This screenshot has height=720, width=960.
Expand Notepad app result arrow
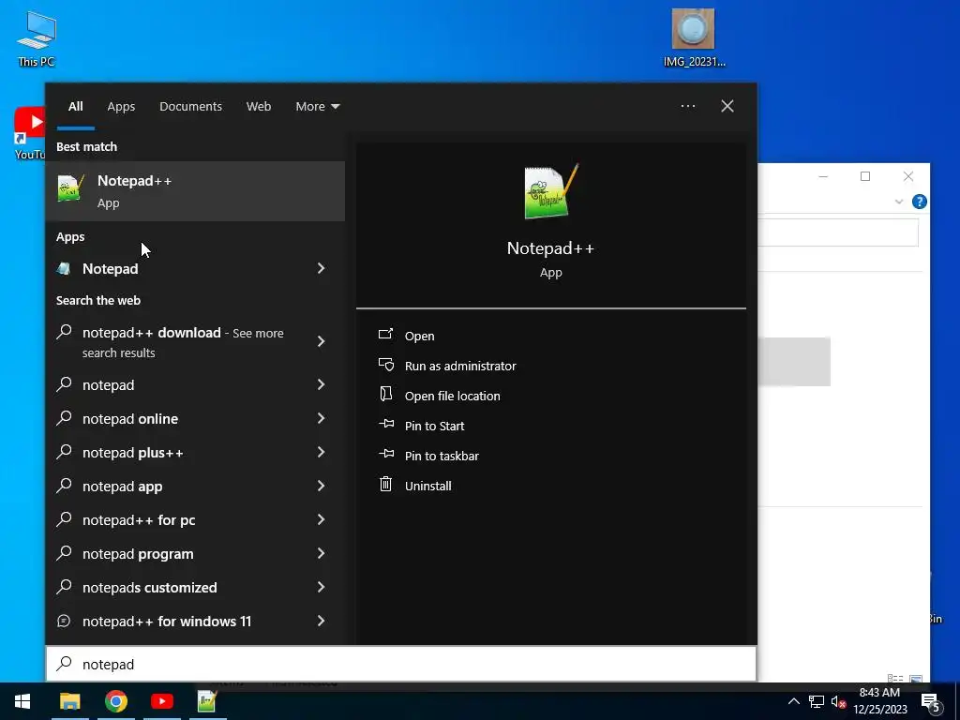point(322,268)
